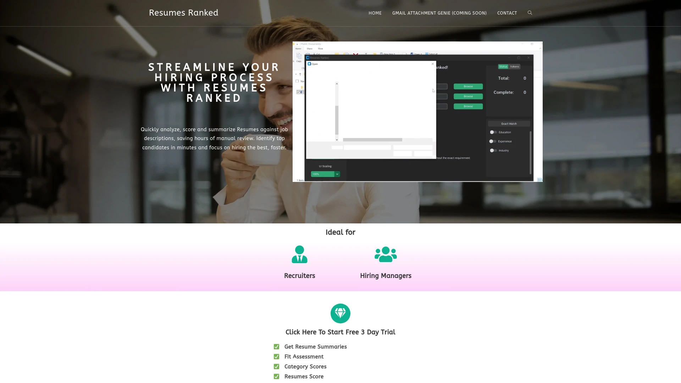Click the search magnifier icon in navbar

tap(530, 13)
